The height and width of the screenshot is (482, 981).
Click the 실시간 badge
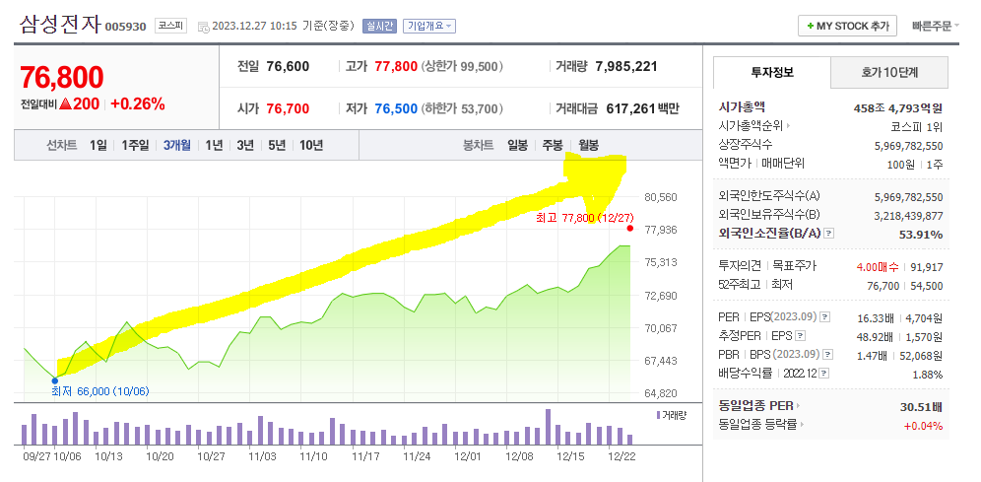coord(379,27)
